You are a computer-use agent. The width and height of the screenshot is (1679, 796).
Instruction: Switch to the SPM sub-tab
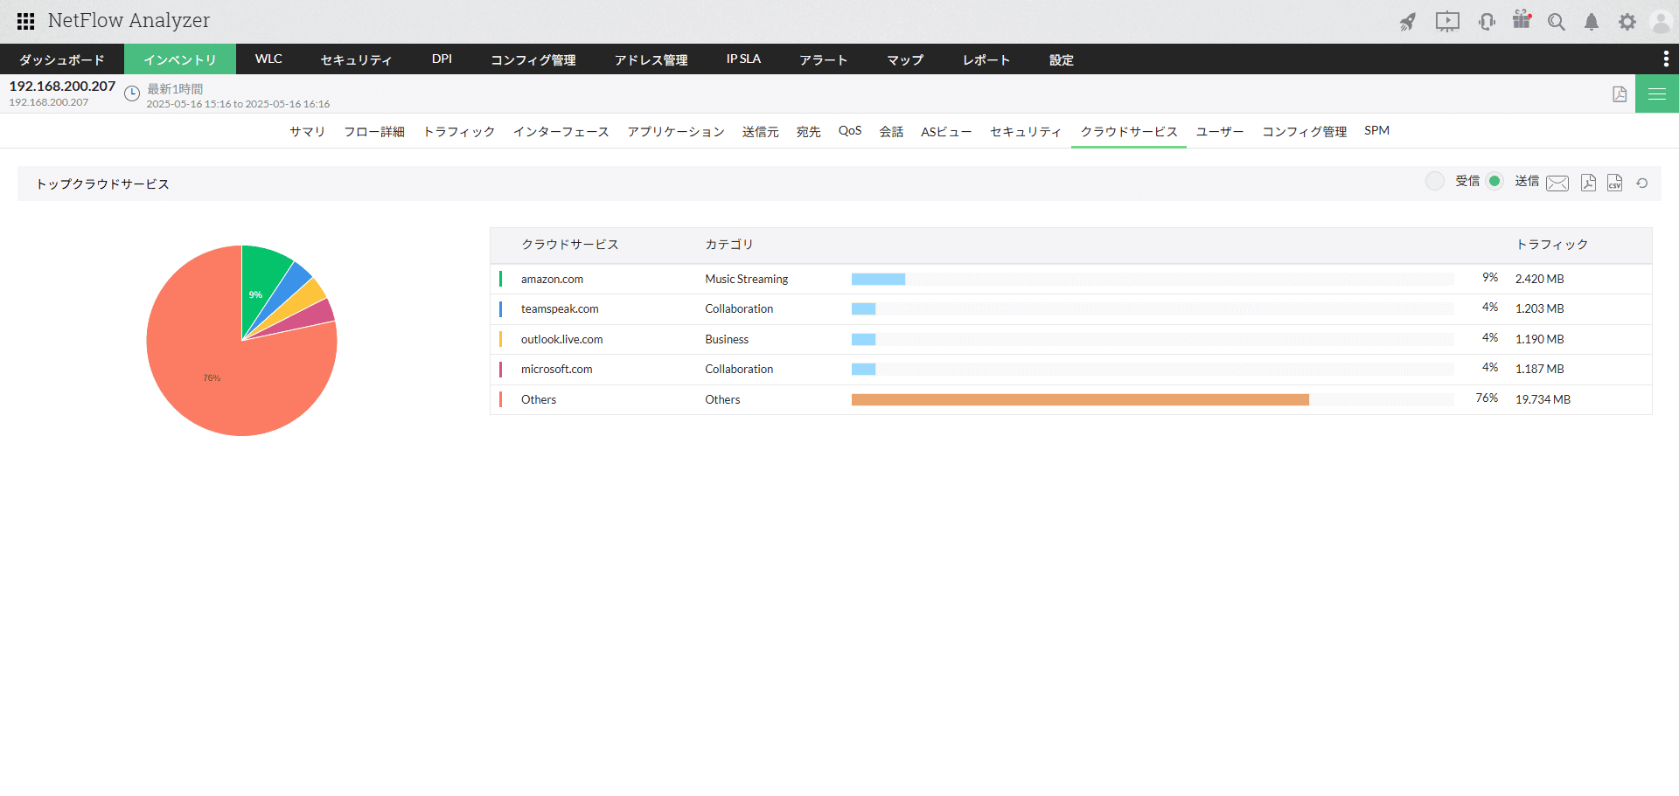pos(1376,131)
